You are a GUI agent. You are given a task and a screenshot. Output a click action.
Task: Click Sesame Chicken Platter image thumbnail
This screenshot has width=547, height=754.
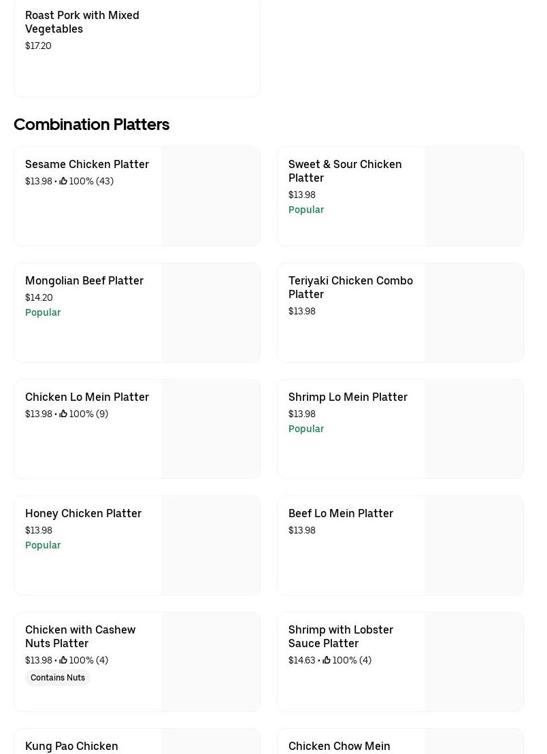pyautogui.click(x=211, y=197)
